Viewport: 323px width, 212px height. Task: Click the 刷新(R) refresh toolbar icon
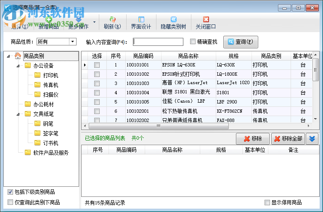point(112,19)
